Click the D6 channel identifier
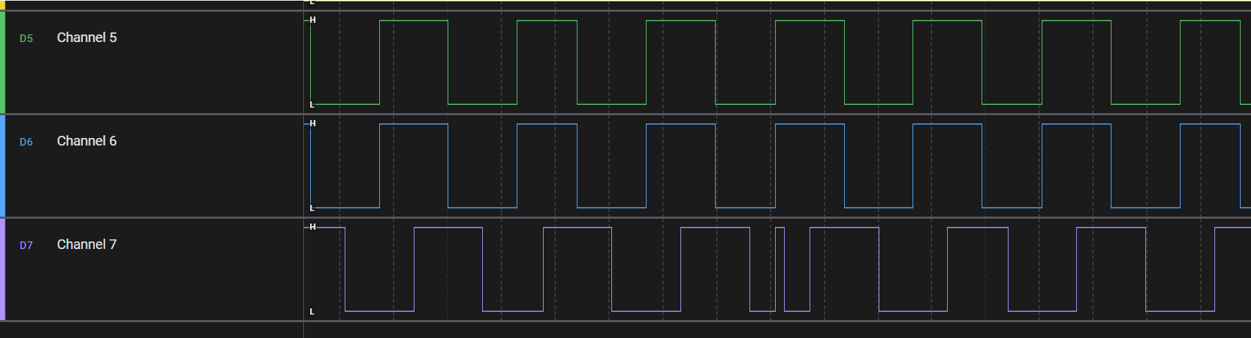This screenshot has height=338, width=1251. coord(26,142)
